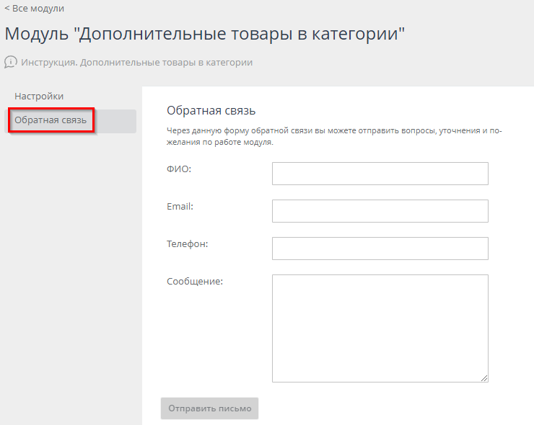Click the Сообщение: label
The image size is (534, 425).
coord(194,281)
